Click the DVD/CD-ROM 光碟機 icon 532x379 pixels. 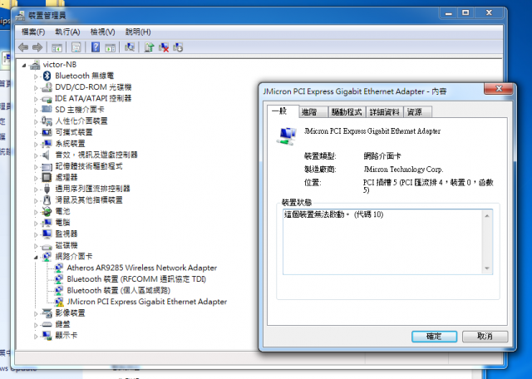pos(47,87)
